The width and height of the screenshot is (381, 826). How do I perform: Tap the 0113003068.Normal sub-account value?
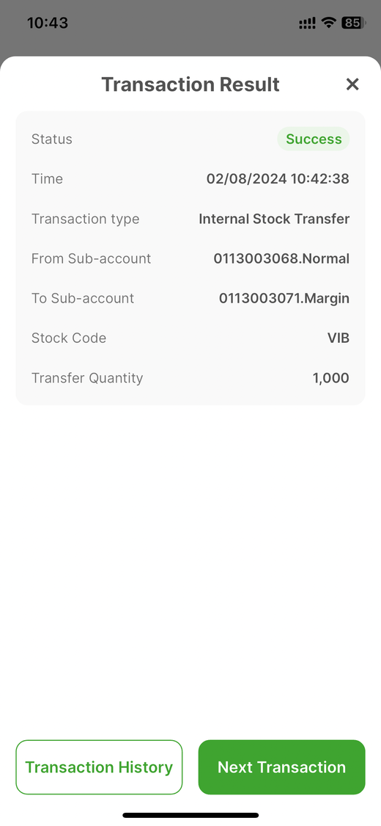281,258
